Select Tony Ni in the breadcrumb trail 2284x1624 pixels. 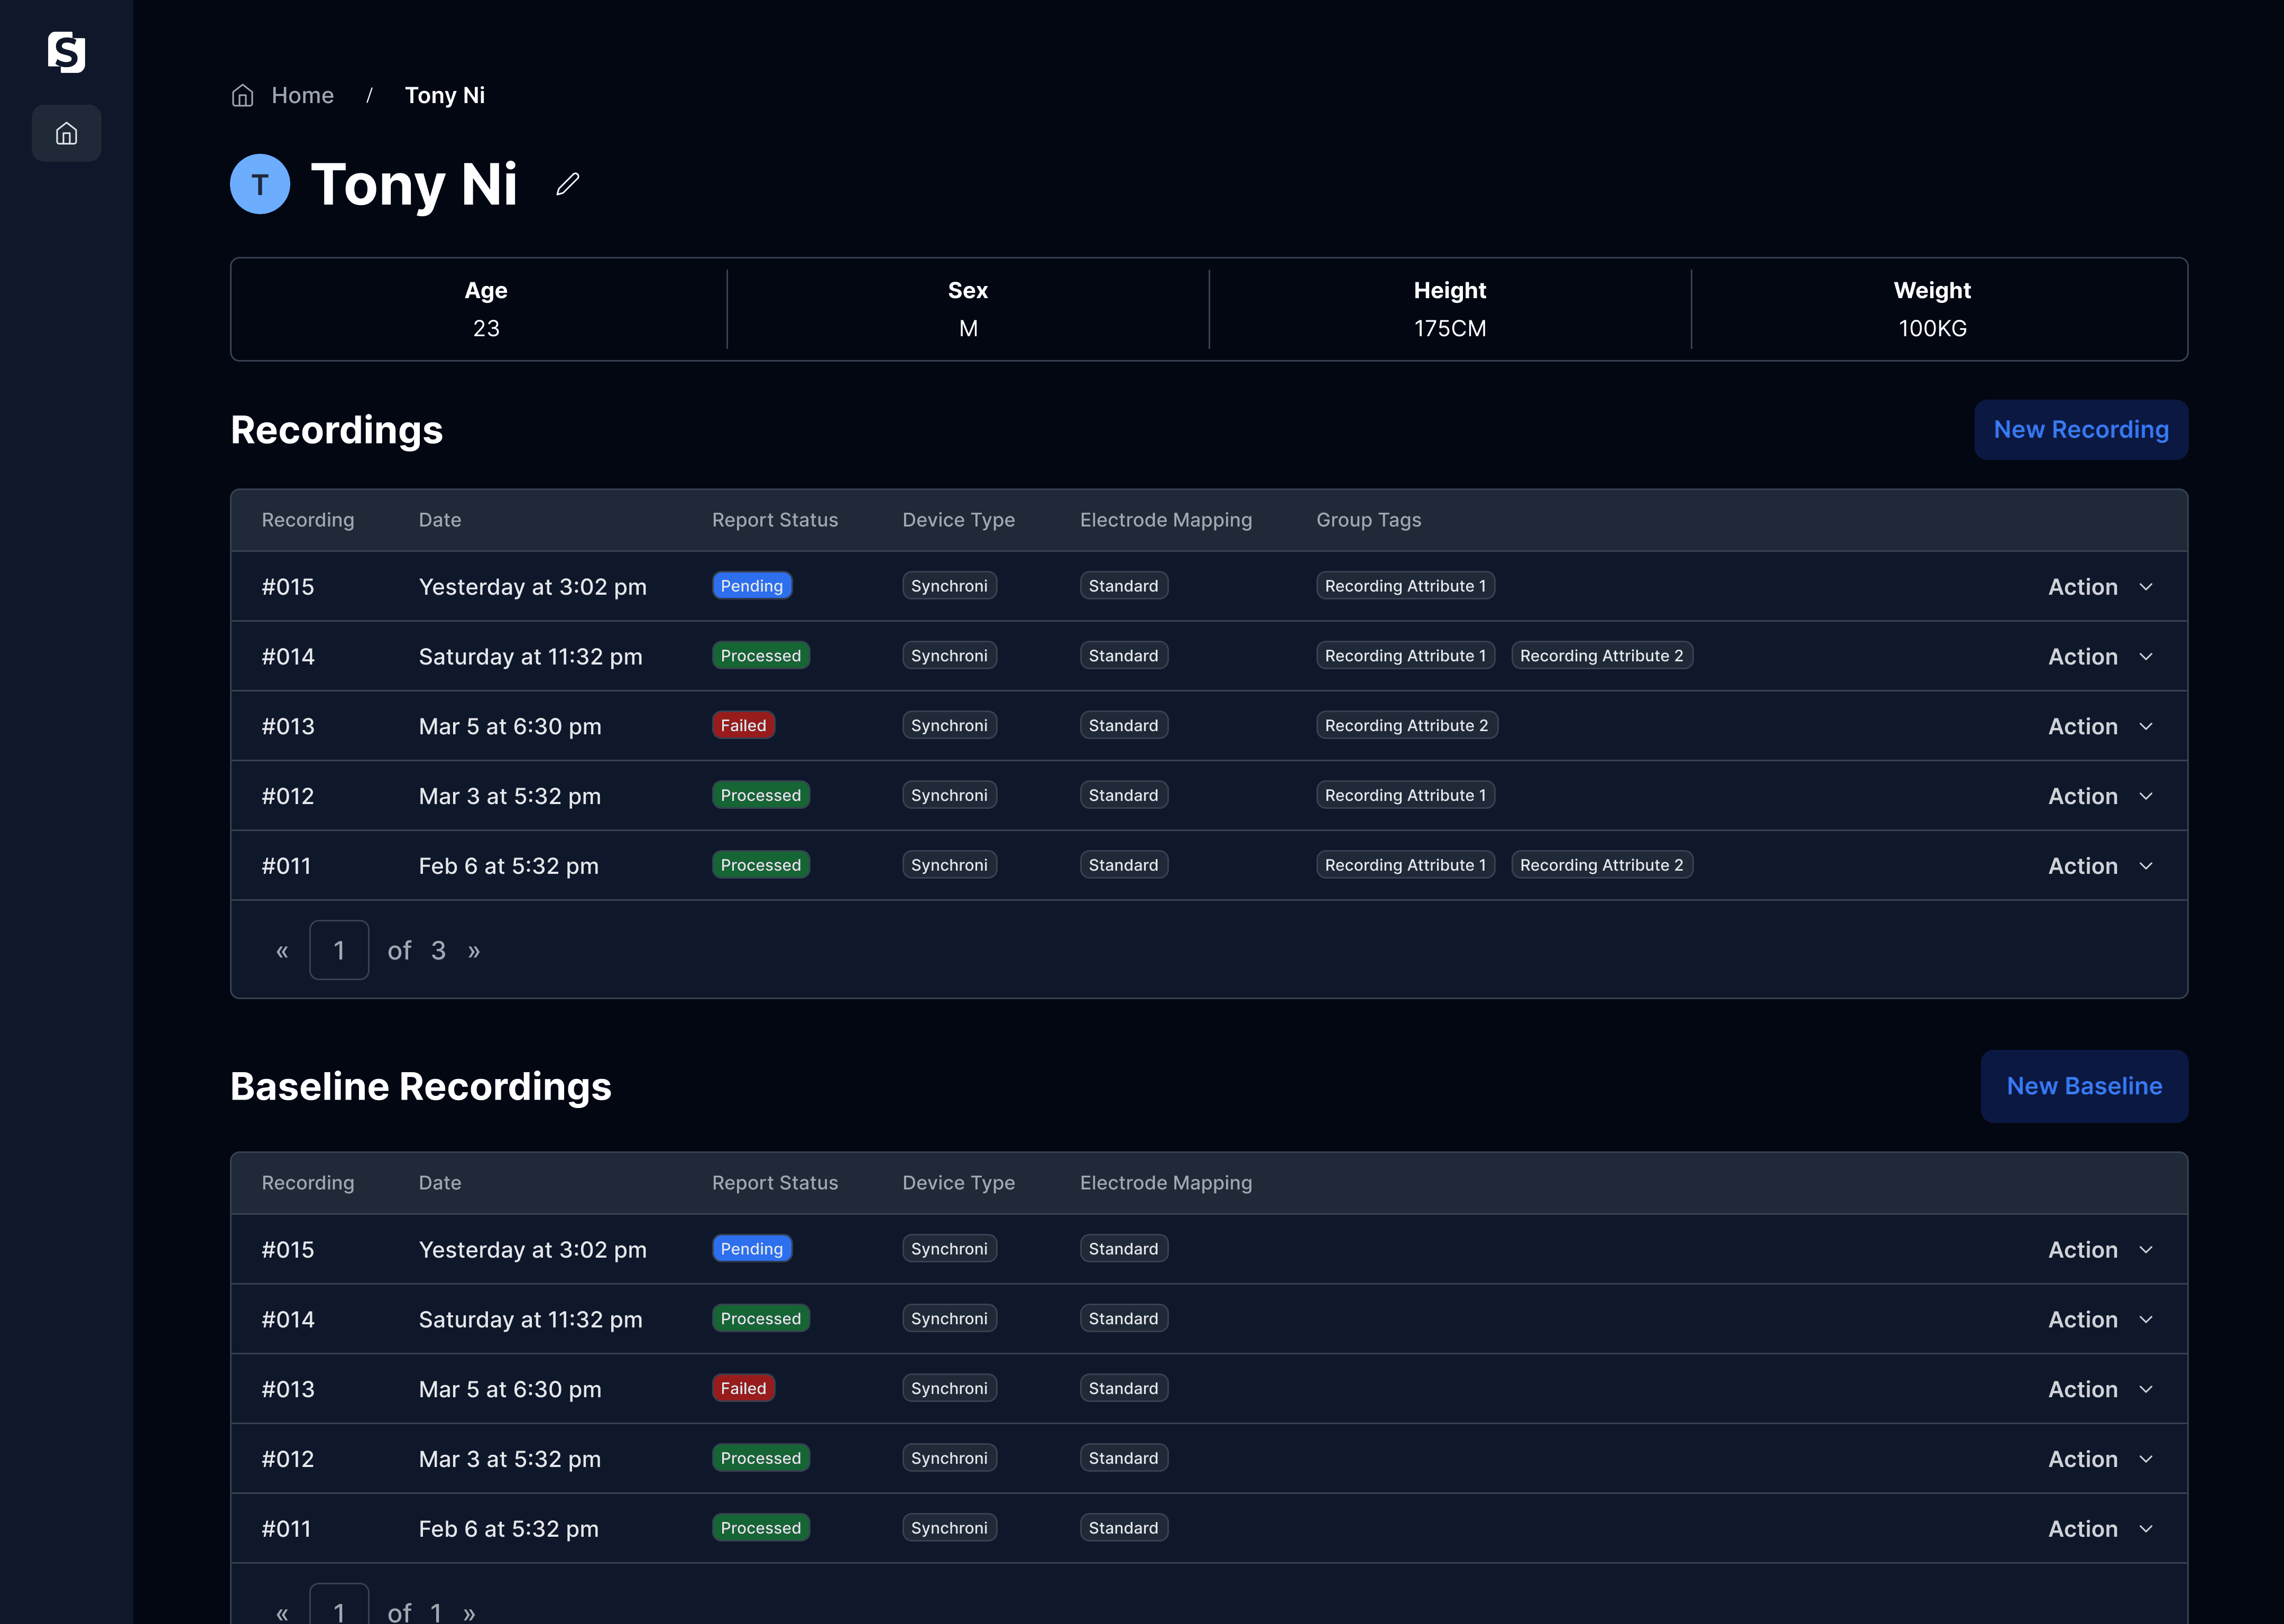point(445,95)
